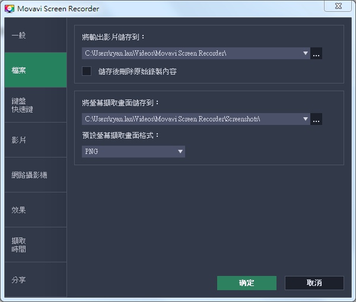Screen dimensions: 356x302
Task: Click the 將輸出影片儲存到 label
Action: pyautogui.click(x=113, y=37)
